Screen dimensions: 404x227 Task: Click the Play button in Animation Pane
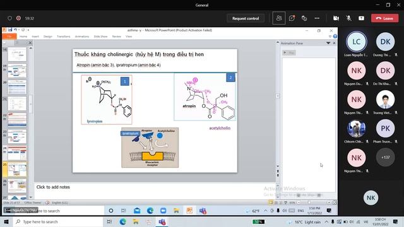(289, 52)
